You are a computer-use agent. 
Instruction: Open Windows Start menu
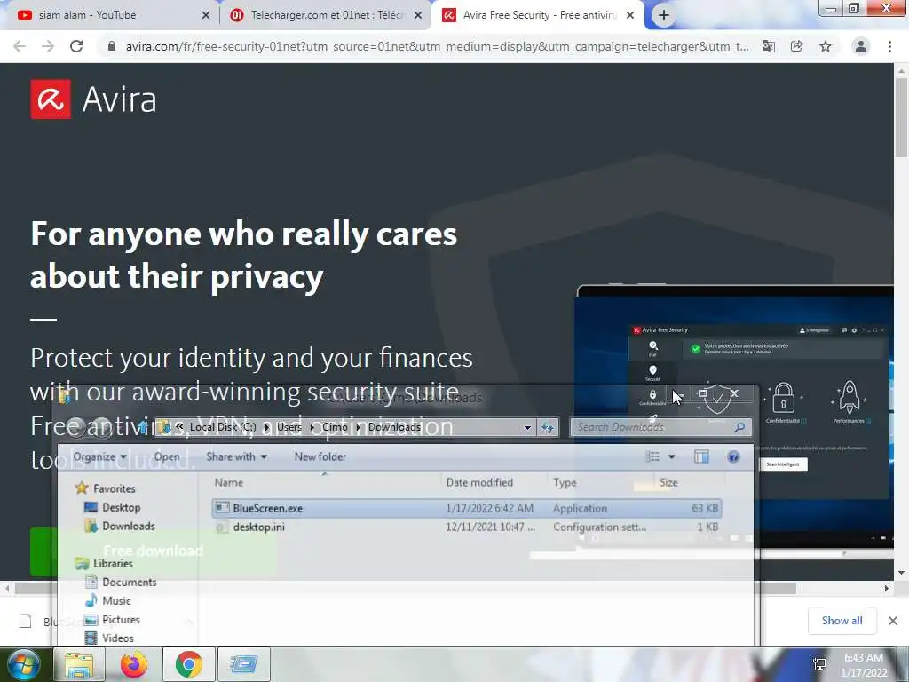[x=23, y=664]
